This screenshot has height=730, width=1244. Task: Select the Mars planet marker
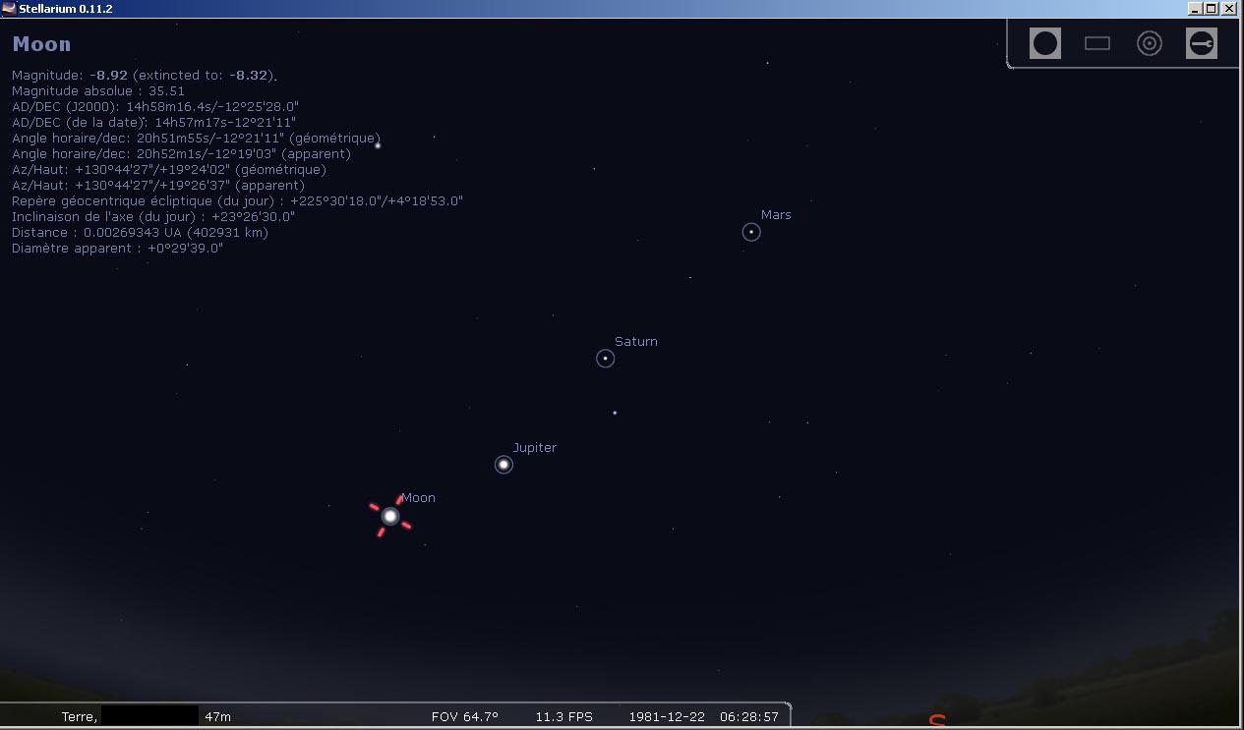751,232
